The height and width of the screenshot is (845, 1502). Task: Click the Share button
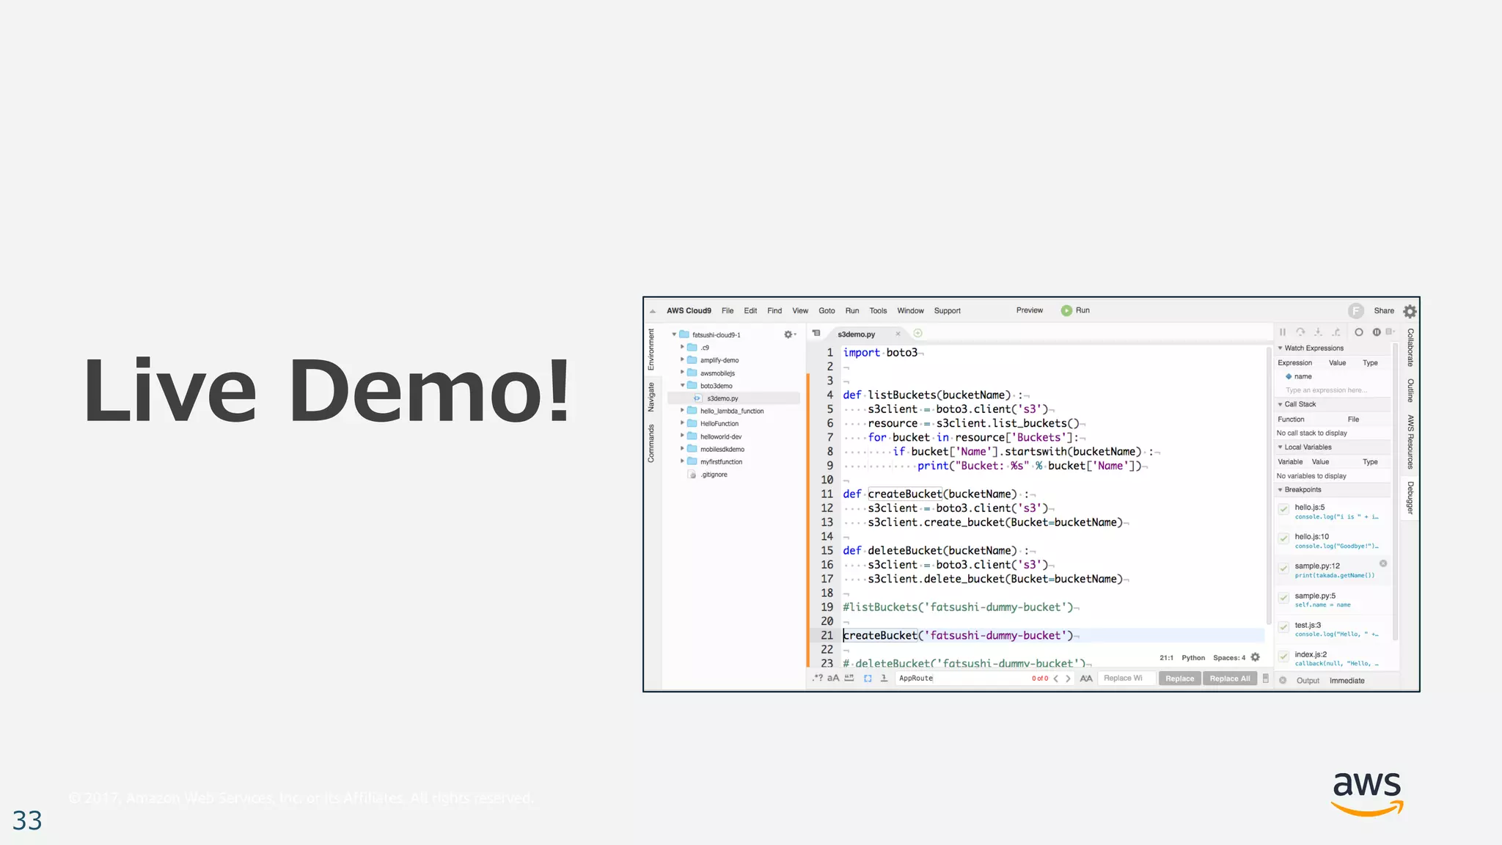tap(1383, 311)
